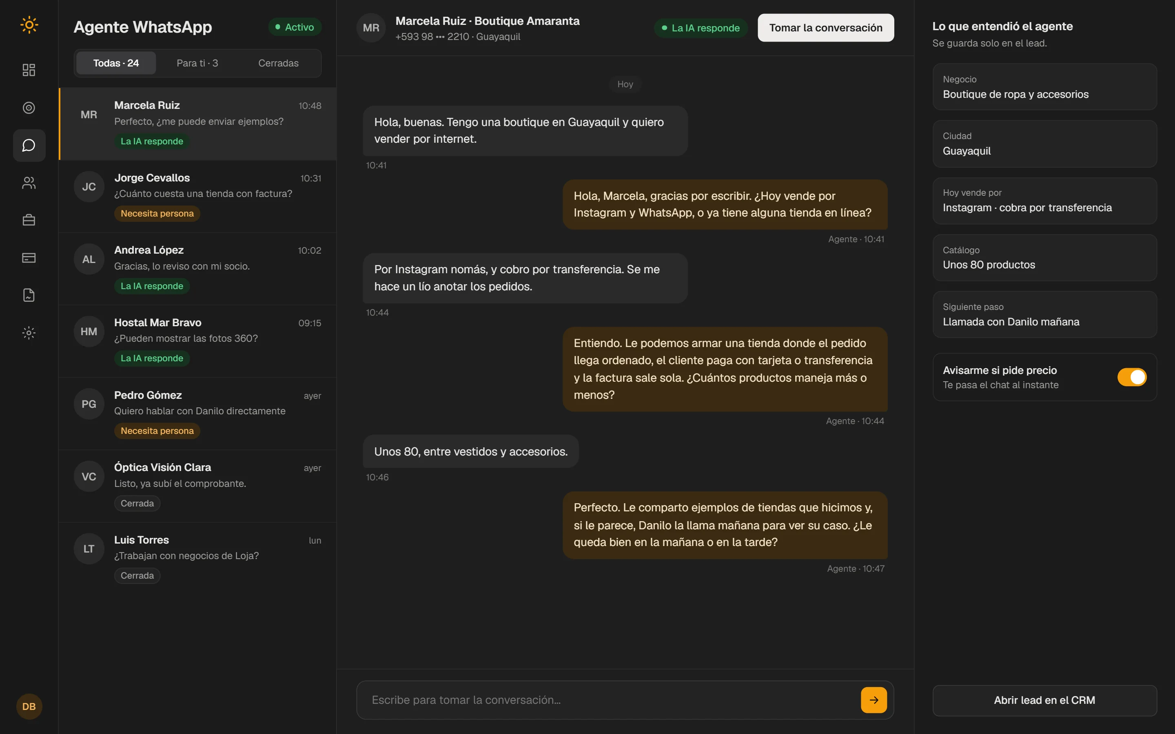Screen dimensions: 1175x734
Task: Select the chat bubble sidebar icon
Action: tap(29, 145)
